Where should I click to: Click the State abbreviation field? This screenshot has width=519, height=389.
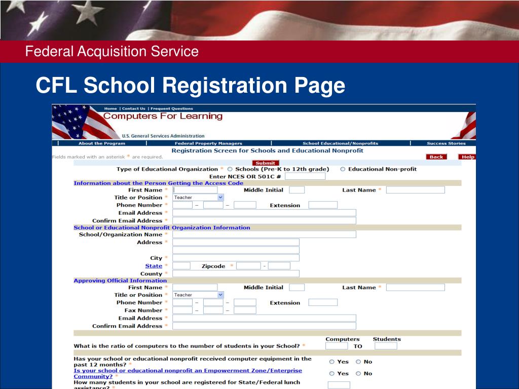181,265
